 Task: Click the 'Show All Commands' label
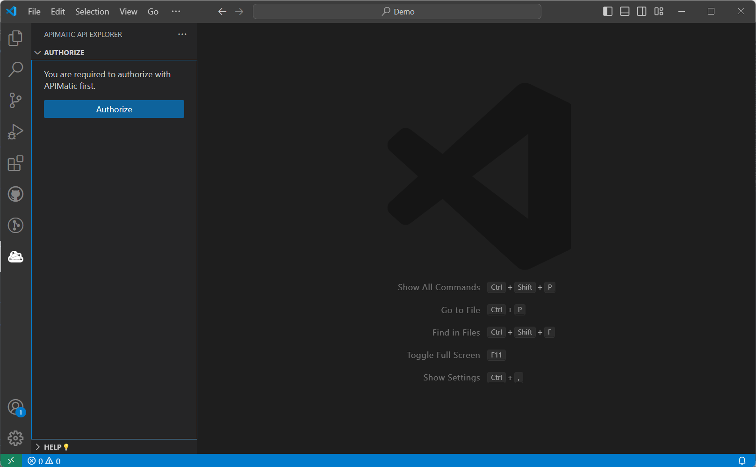(x=439, y=287)
